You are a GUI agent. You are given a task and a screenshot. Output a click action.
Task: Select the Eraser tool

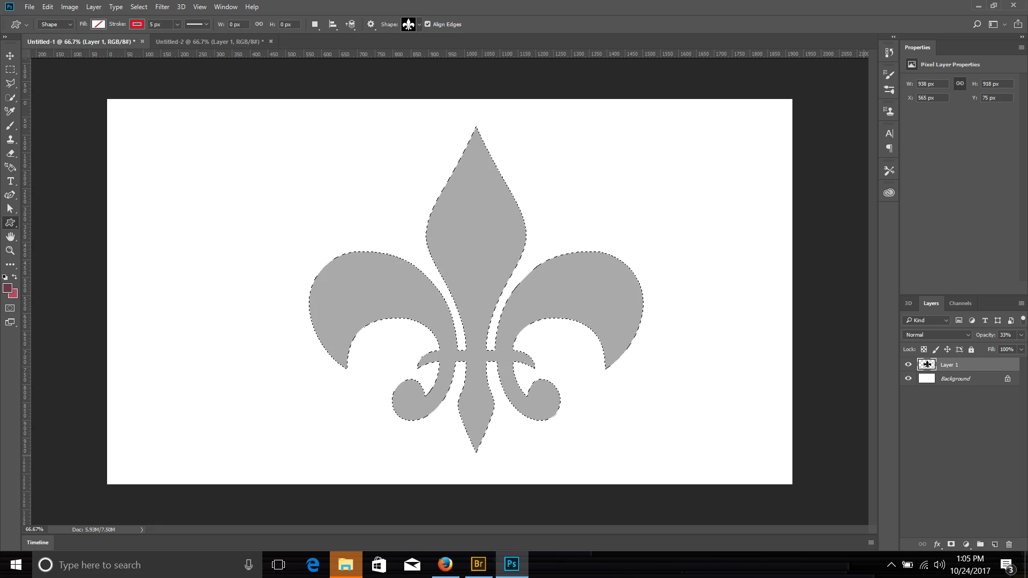pyautogui.click(x=10, y=153)
